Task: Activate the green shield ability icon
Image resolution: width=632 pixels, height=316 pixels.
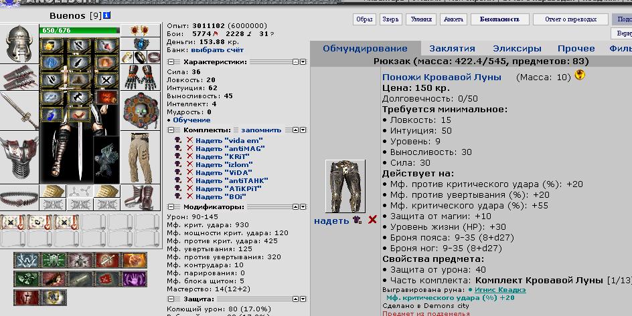Action: (x=53, y=260)
